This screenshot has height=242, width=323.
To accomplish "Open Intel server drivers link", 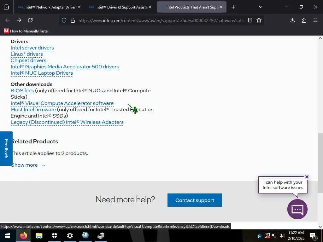I will (32, 48).
